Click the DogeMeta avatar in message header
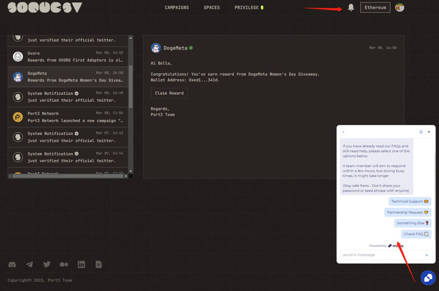 [156, 48]
